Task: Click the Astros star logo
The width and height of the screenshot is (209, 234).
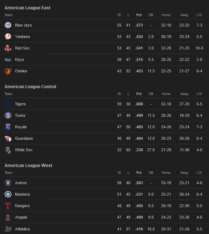Action: click(8, 183)
